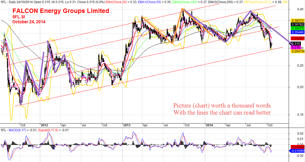
Task: Click the 2013 year label on time axis
Action: point(127,125)
